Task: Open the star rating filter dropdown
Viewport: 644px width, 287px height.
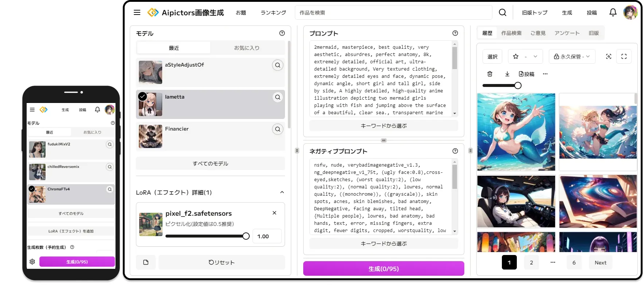Action: (526, 56)
